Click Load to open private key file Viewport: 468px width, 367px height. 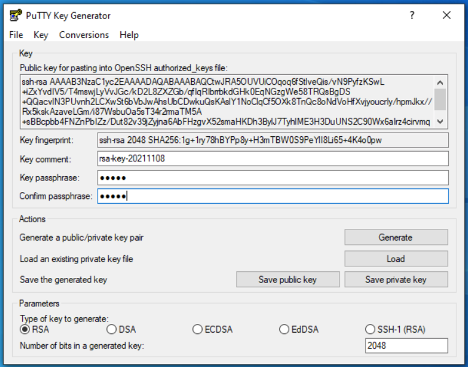click(396, 258)
